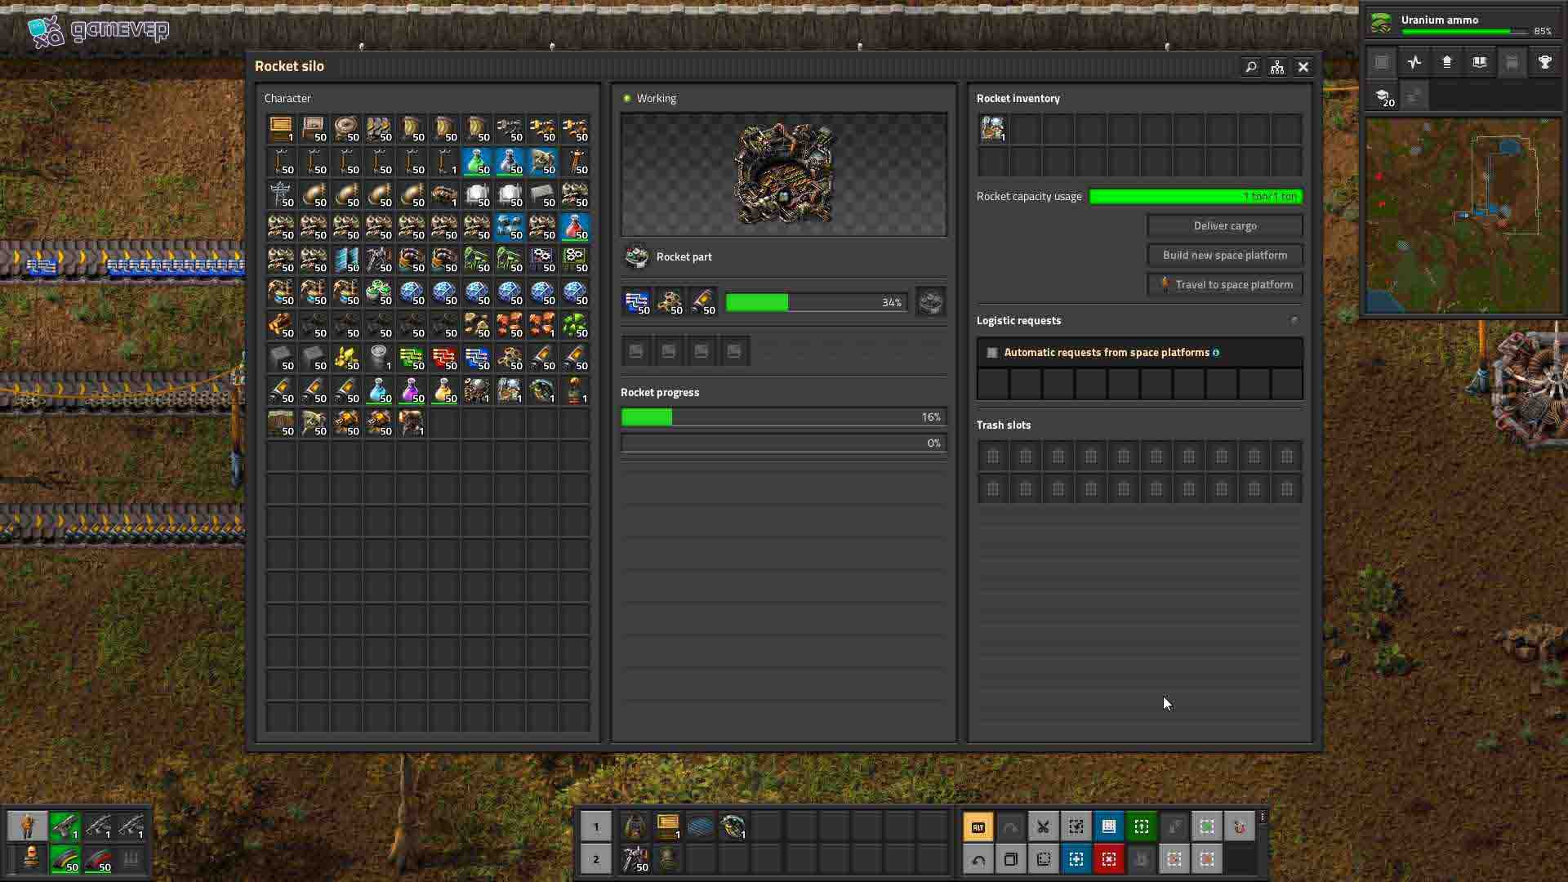The height and width of the screenshot is (882, 1568).
Task: Open tips and tricks graduation cap icon
Action: pos(1383,97)
